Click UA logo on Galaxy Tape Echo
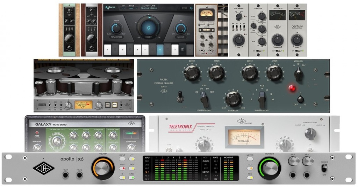The height and width of the screenshot is (187, 358). click(131, 123)
